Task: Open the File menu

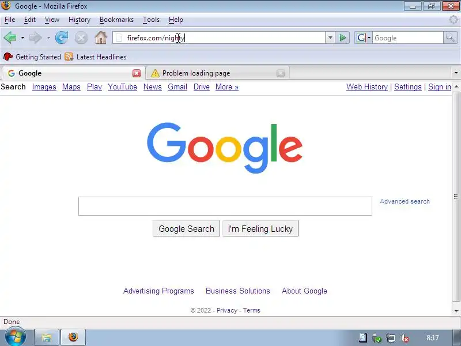Action: (x=10, y=20)
